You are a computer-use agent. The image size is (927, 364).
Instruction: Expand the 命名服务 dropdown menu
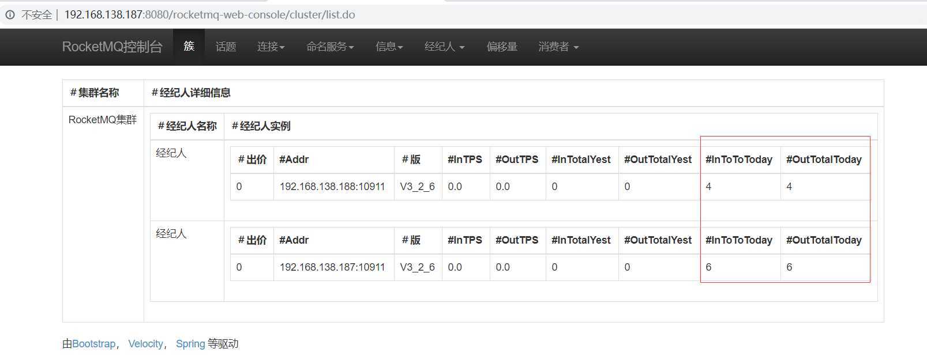coord(330,47)
